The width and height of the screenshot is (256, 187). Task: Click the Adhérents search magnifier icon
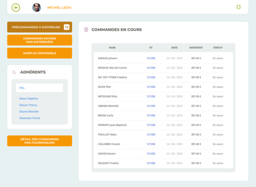[14, 72]
